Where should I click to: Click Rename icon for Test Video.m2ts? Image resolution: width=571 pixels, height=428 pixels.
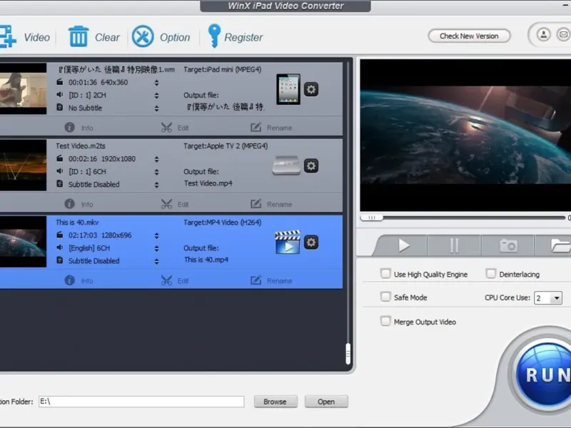(x=256, y=204)
